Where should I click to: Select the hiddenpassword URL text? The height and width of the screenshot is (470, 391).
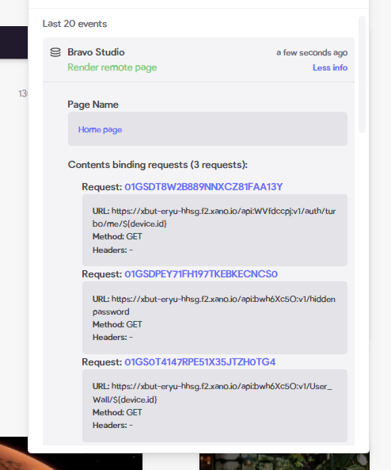pos(214,305)
